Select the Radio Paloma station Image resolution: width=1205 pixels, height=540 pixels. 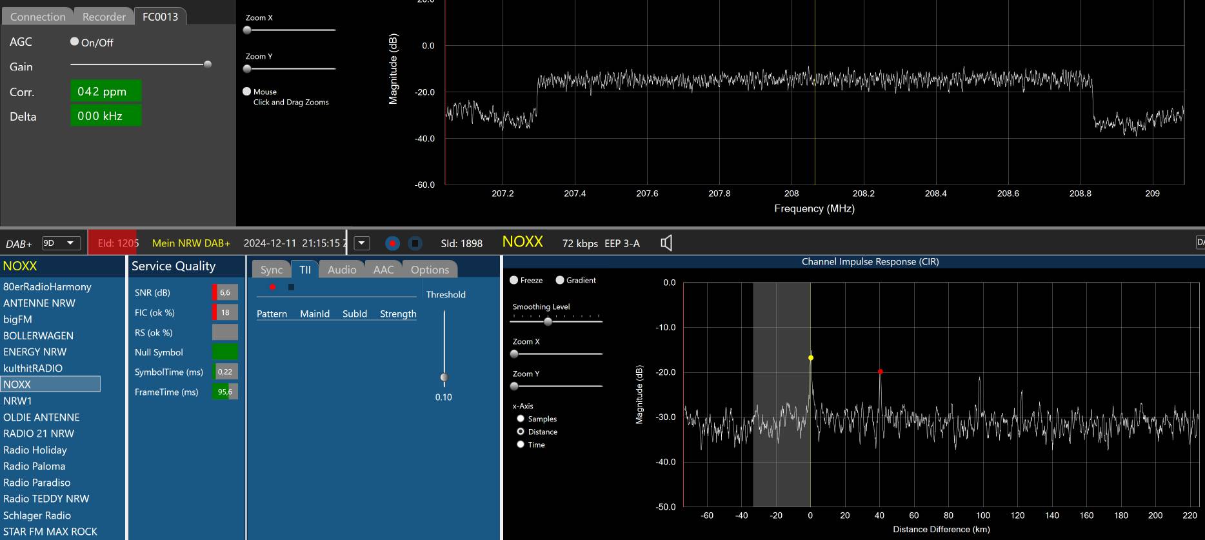(34, 466)
